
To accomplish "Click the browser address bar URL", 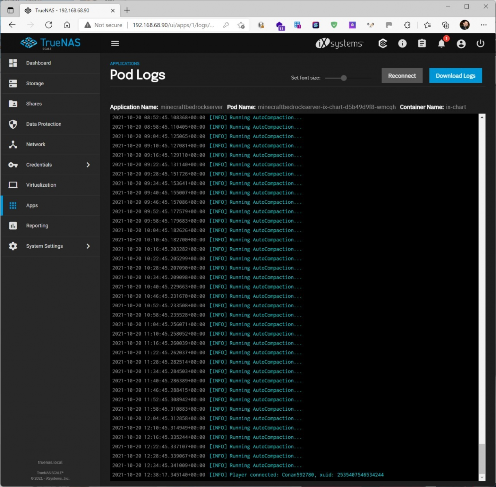I will click(173, 25).
